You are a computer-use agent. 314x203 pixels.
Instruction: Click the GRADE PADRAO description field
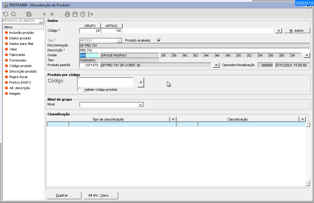pos(130,55)
